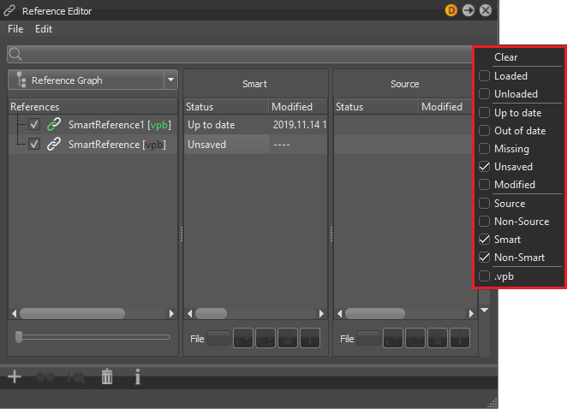The image size is (567, 409).
Task: Click the Source panel File field
Action: (368, 338)
